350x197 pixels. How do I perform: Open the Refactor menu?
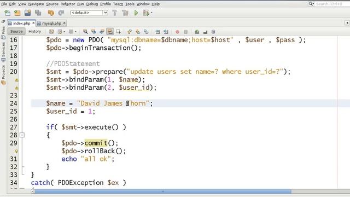pos(68,4)
